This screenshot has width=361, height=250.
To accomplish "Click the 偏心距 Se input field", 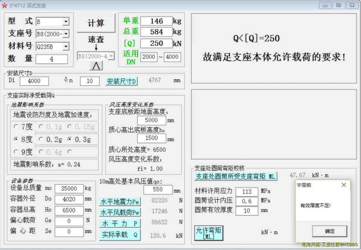I will [x=69, y=232].
